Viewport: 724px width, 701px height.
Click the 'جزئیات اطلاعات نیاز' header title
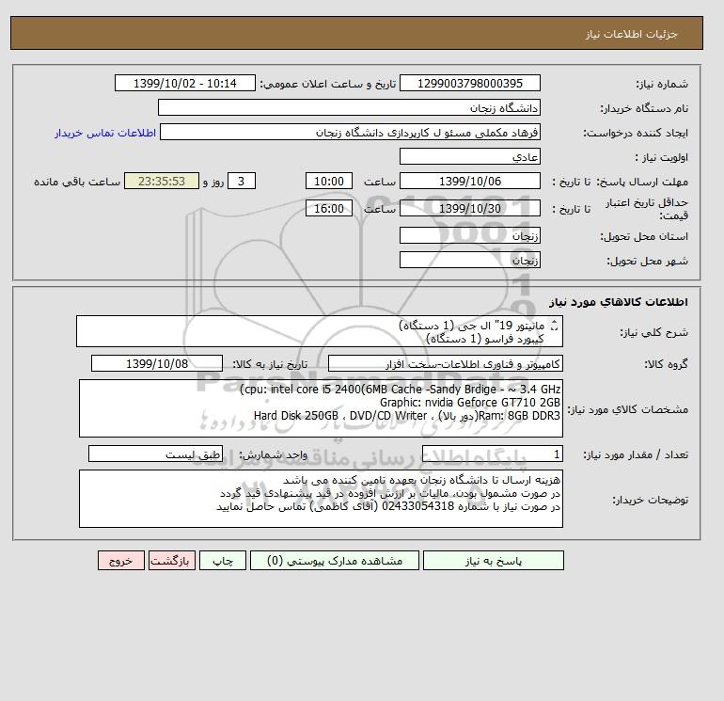[632, 34]
